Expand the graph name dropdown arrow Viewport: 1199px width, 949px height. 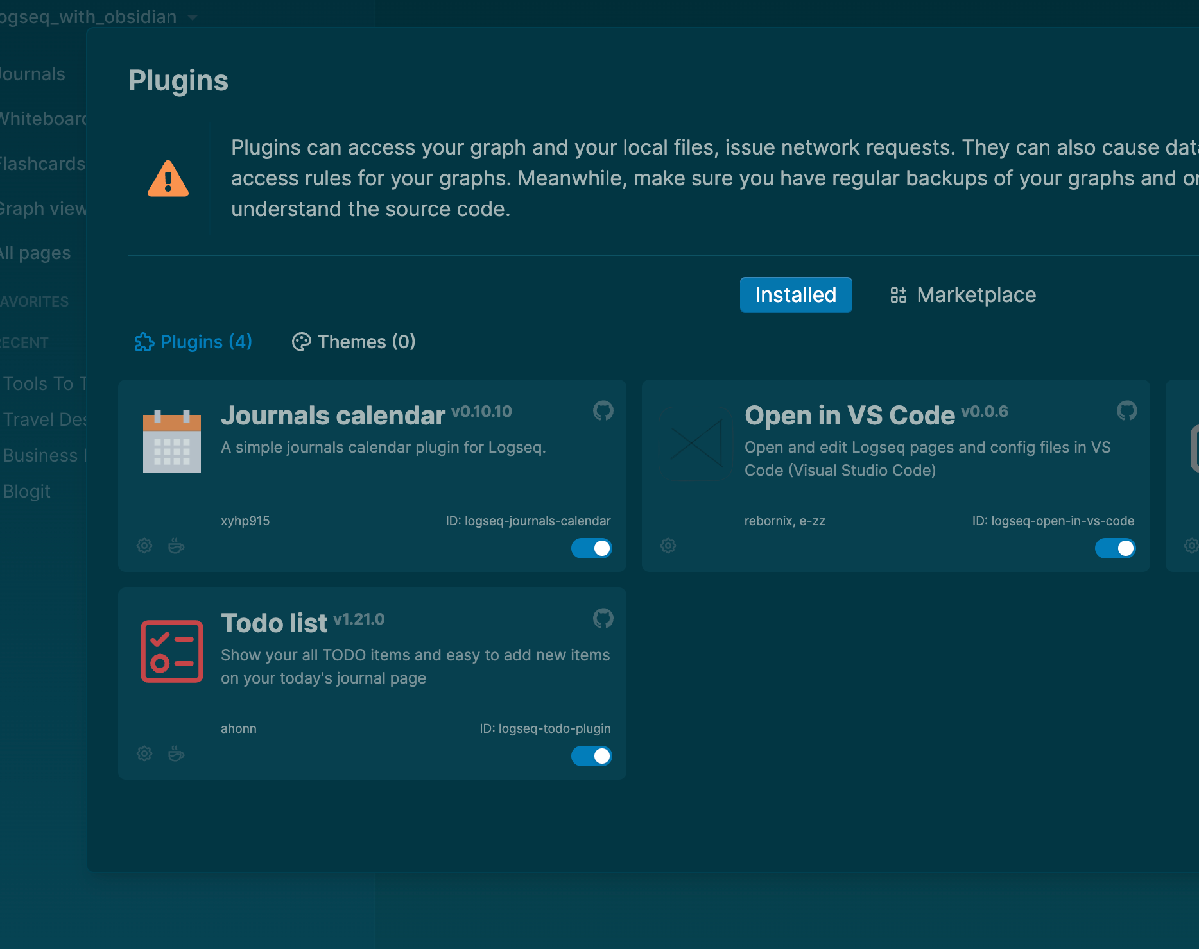(193, 18)
